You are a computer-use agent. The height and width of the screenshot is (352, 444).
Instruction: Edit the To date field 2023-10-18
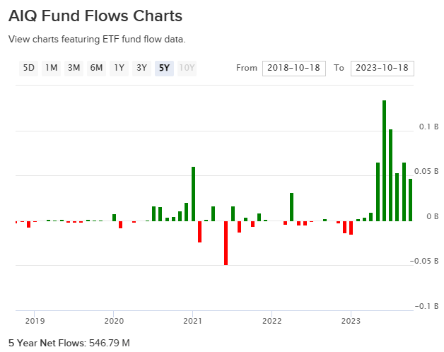point(382,69)
